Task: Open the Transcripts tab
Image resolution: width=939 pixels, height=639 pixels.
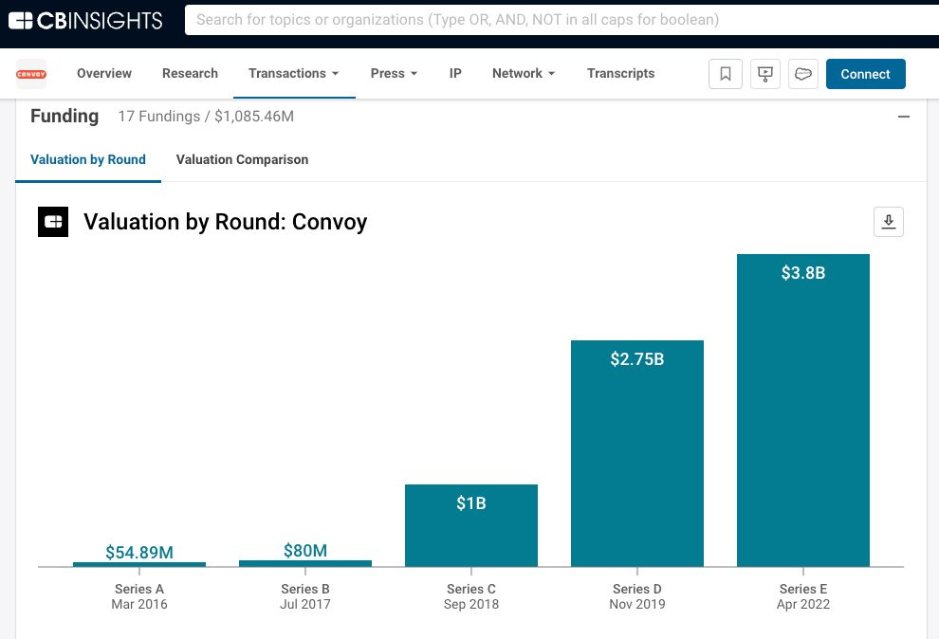Action: point(620,74)
